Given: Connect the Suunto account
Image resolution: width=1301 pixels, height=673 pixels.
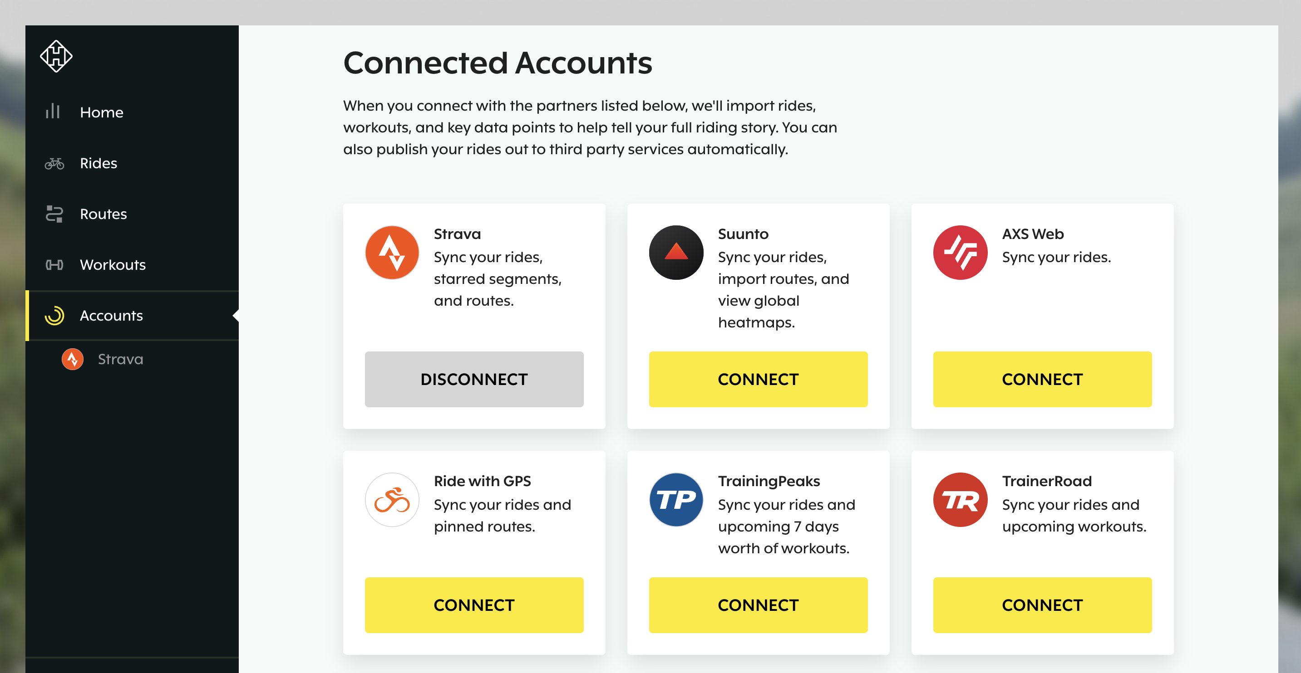Looking at the screenshot, I should 758,379.
